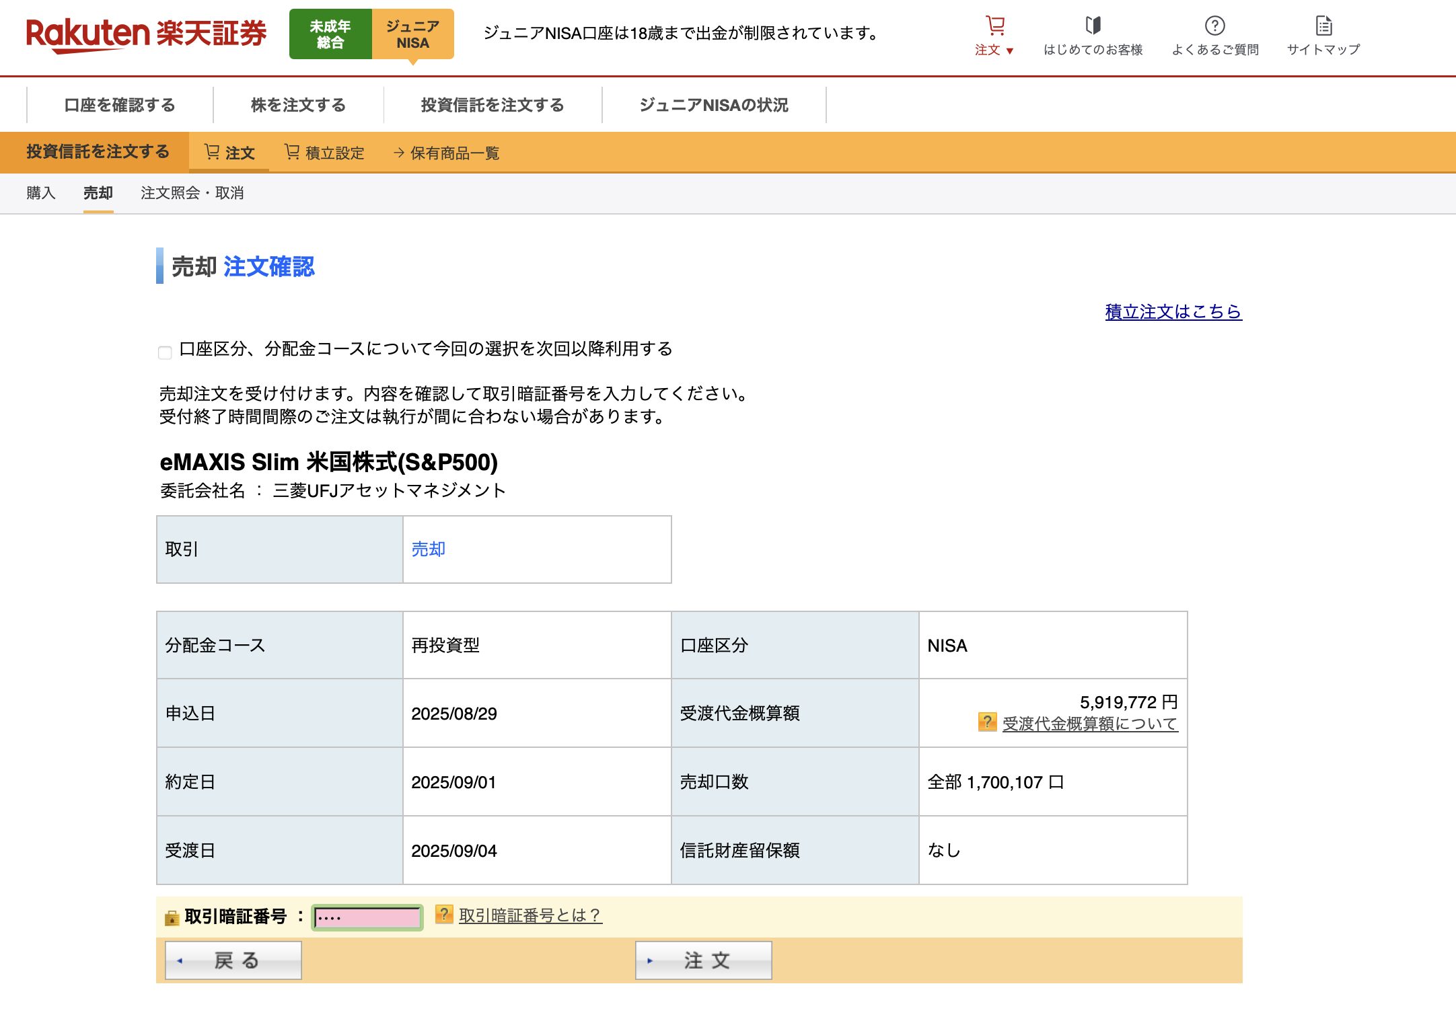Screen dimensions: 1456x1029
Task: Select the 注文照会・取消 tab
Action: [x=192, y=193]
